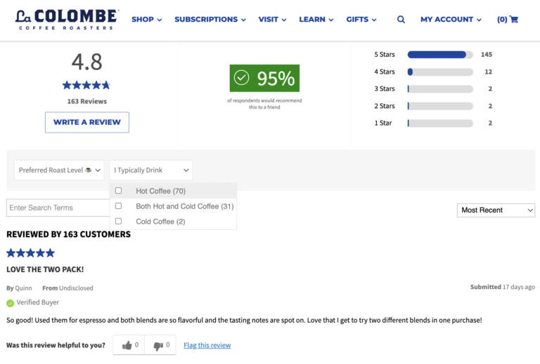The width and height of the screenshot is (540, 364).
Task: Click the La Colombe logo
Action: 66,19
